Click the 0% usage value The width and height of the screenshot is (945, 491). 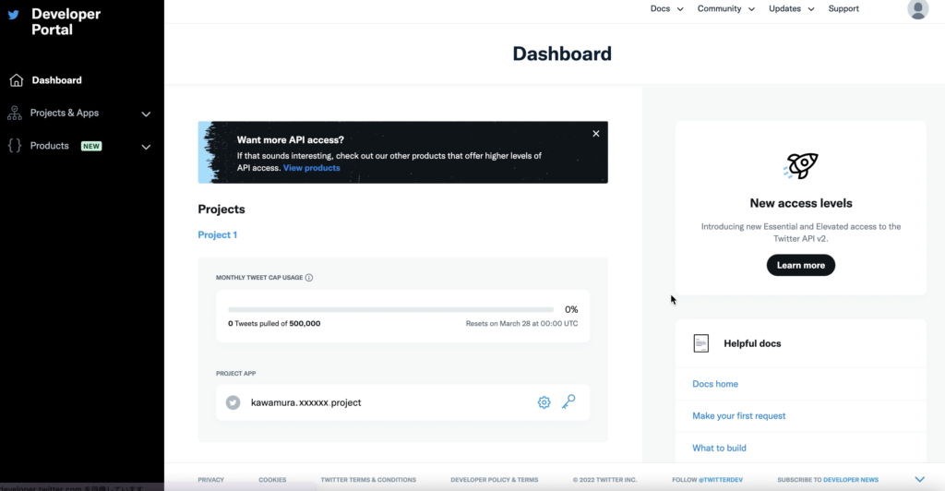coord(571,310)
